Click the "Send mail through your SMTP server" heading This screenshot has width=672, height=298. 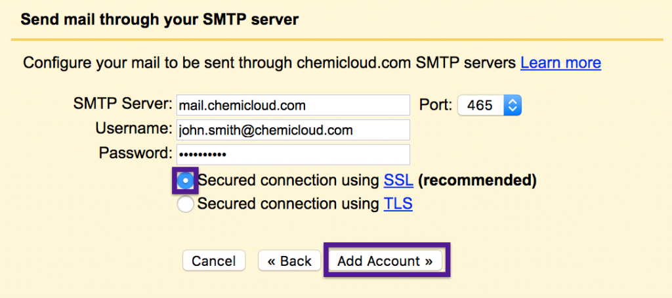(x=159, y=20)
